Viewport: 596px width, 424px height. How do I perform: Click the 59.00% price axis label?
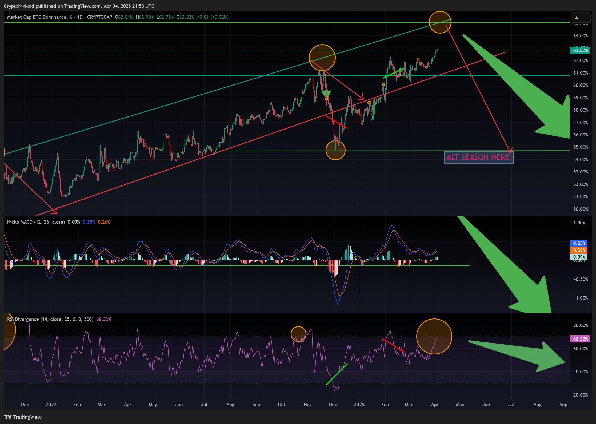(x=581, y=98)
